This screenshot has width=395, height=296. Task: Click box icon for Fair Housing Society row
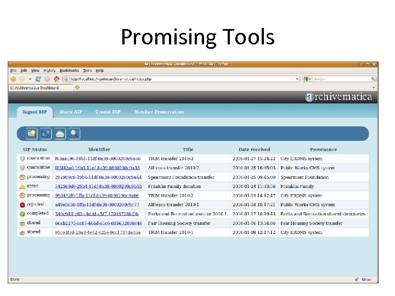pyautogui.click(x=22, y=224)
